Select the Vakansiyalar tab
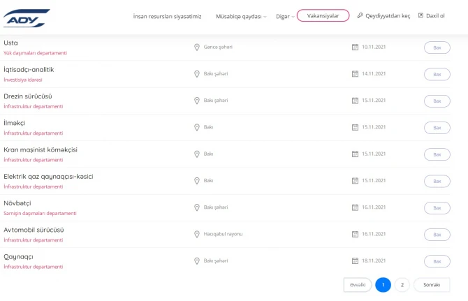Image resolution: width=468 pixels, height=301 pixels. pos(323,15)
